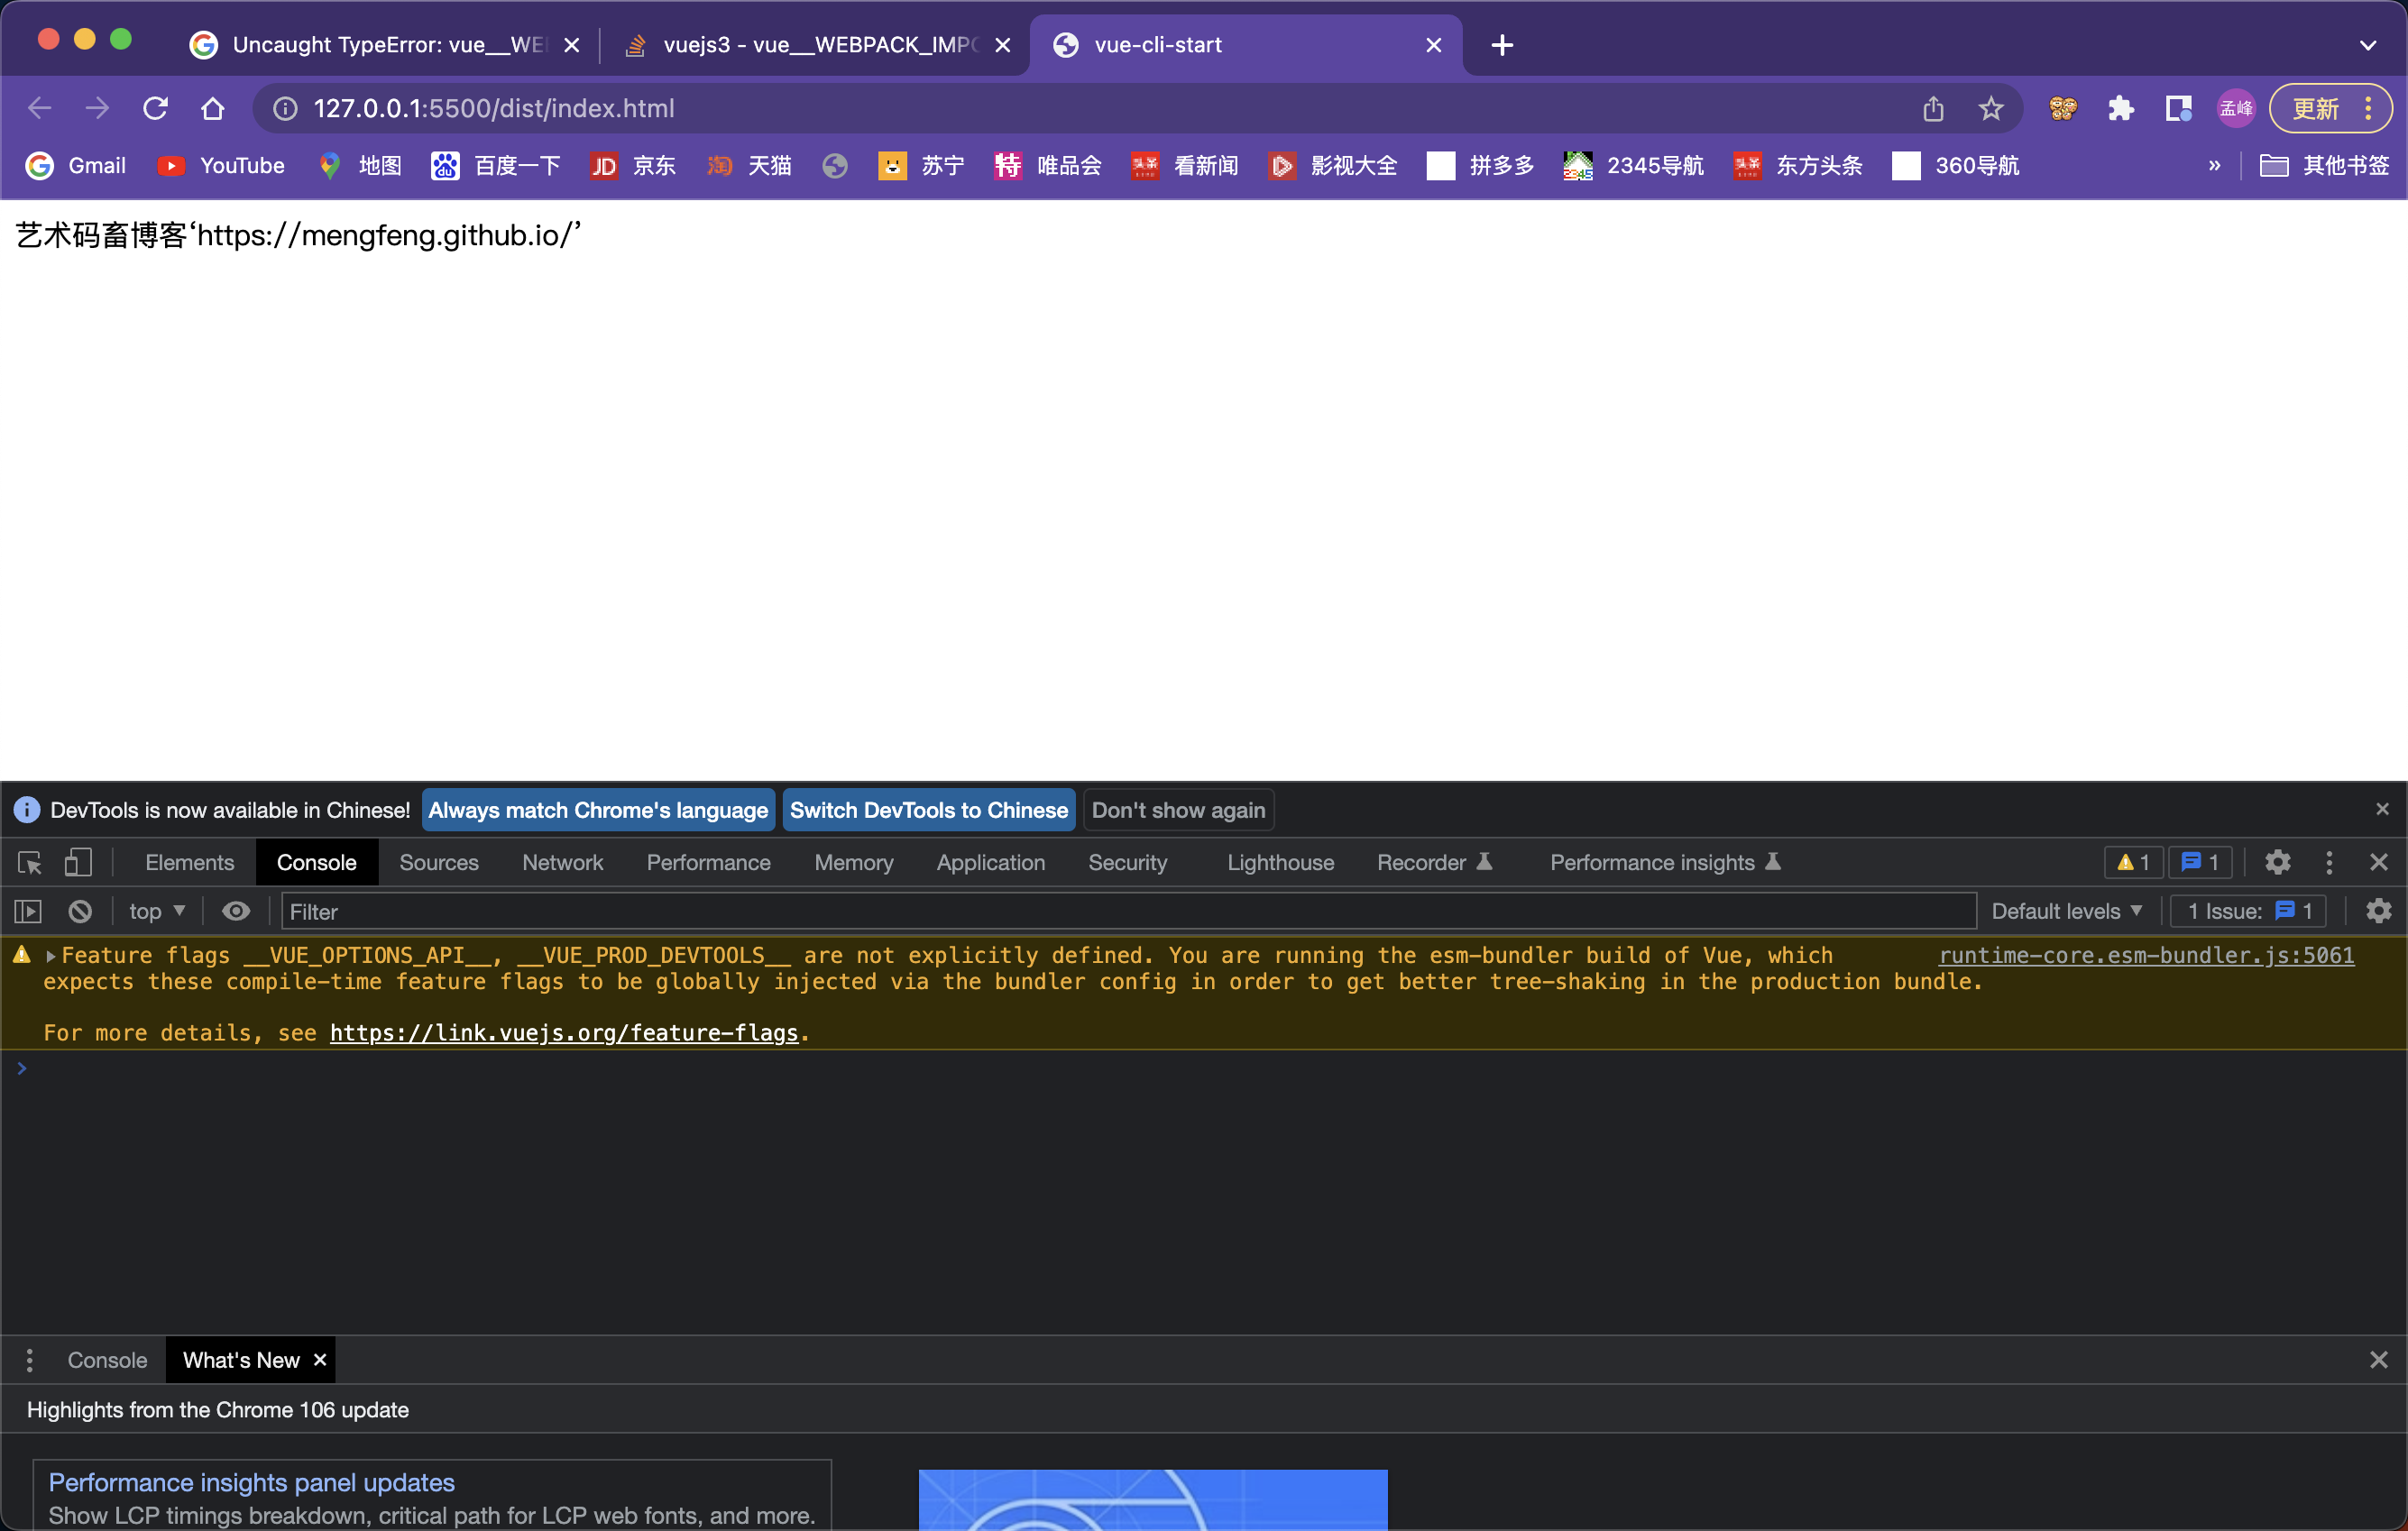
Task: Show the console sidebar panel icon
Action: (x=28, y=911)
